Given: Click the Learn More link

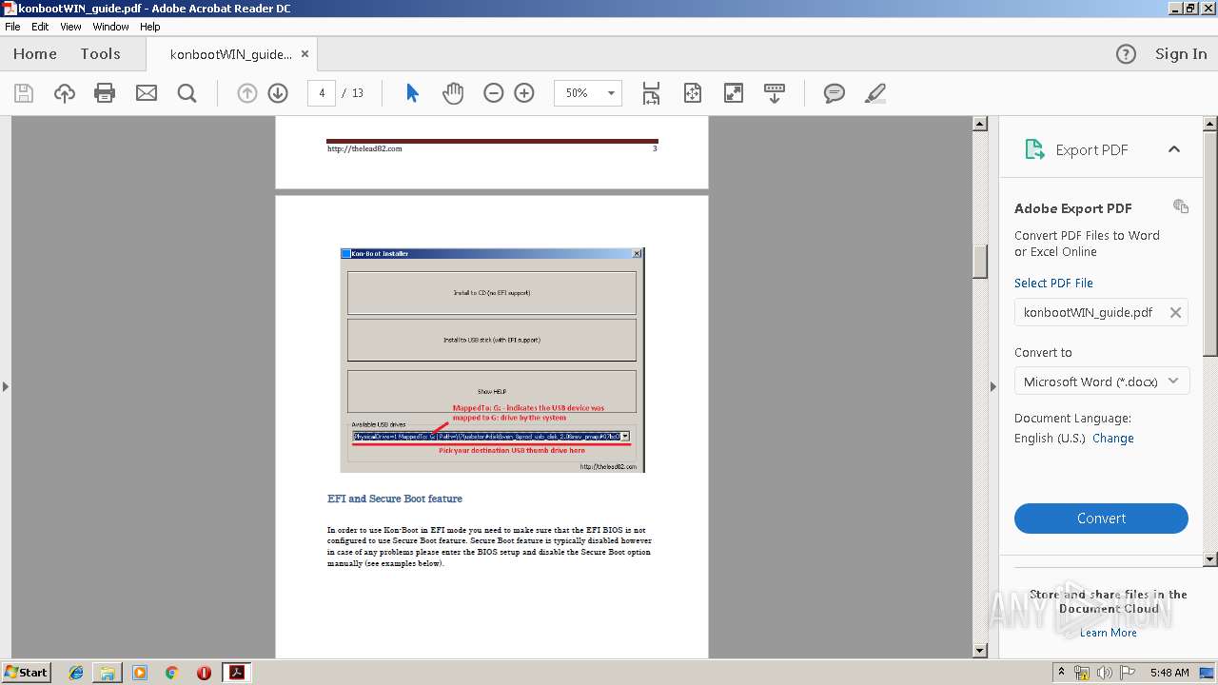Looking at the screenshot, I should (1108, 633).
